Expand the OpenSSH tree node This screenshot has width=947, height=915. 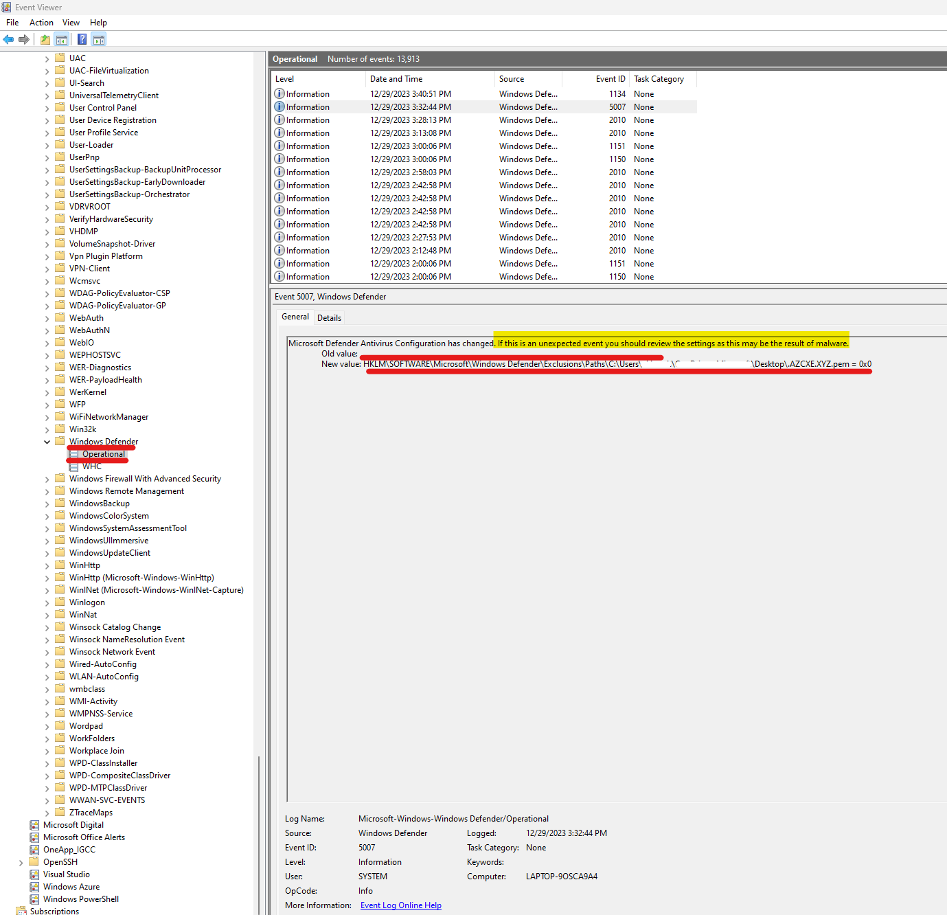click(x=21, y=862)
